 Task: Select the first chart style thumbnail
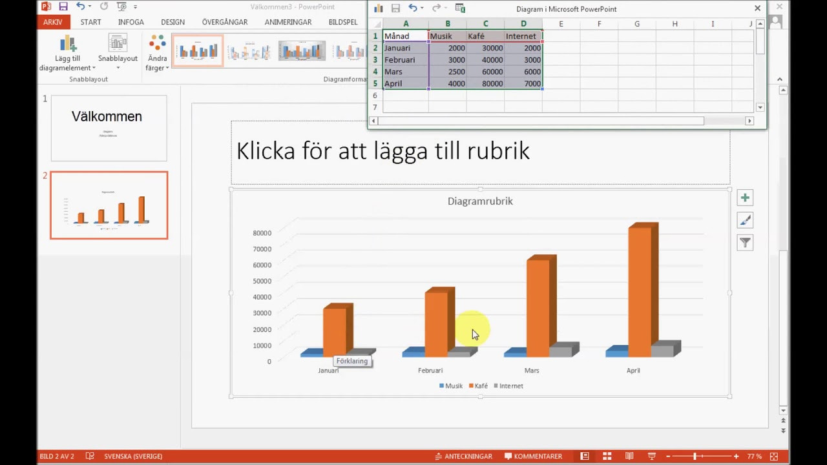click(x=198, y=51)
